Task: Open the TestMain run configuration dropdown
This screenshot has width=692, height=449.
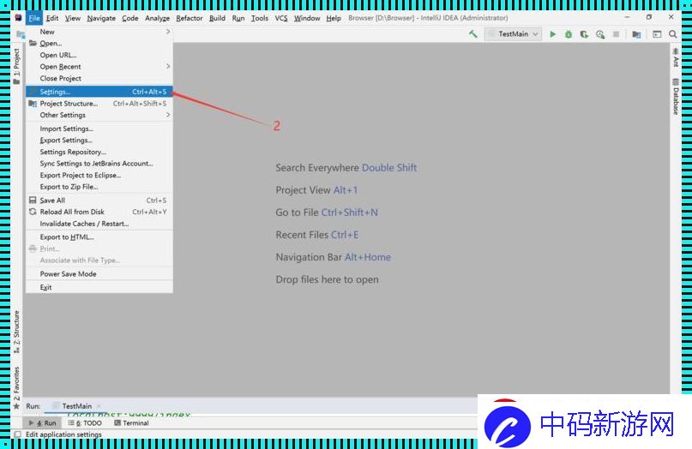Action: coord(514,34)
